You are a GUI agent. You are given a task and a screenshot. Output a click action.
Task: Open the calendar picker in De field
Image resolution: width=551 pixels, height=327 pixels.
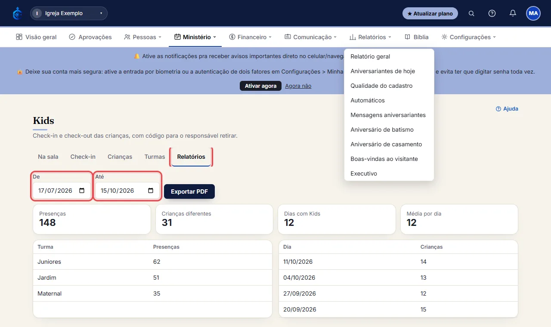(x=82, y=191)
